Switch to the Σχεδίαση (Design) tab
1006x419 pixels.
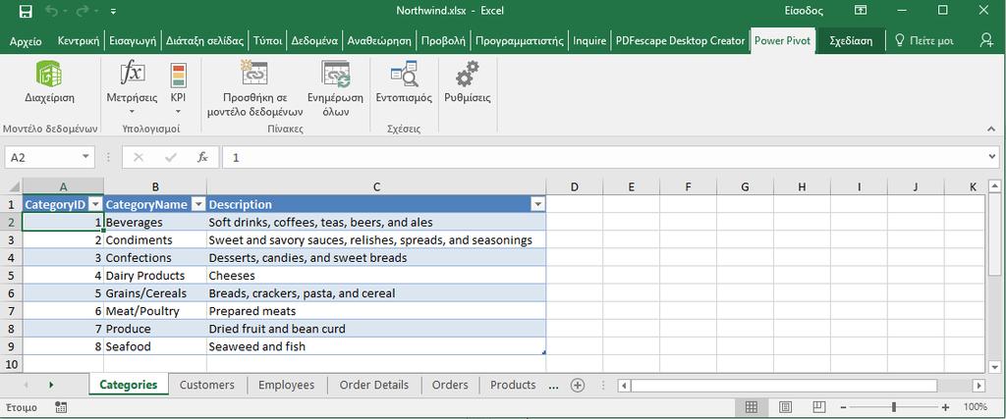tap(851, 40)
